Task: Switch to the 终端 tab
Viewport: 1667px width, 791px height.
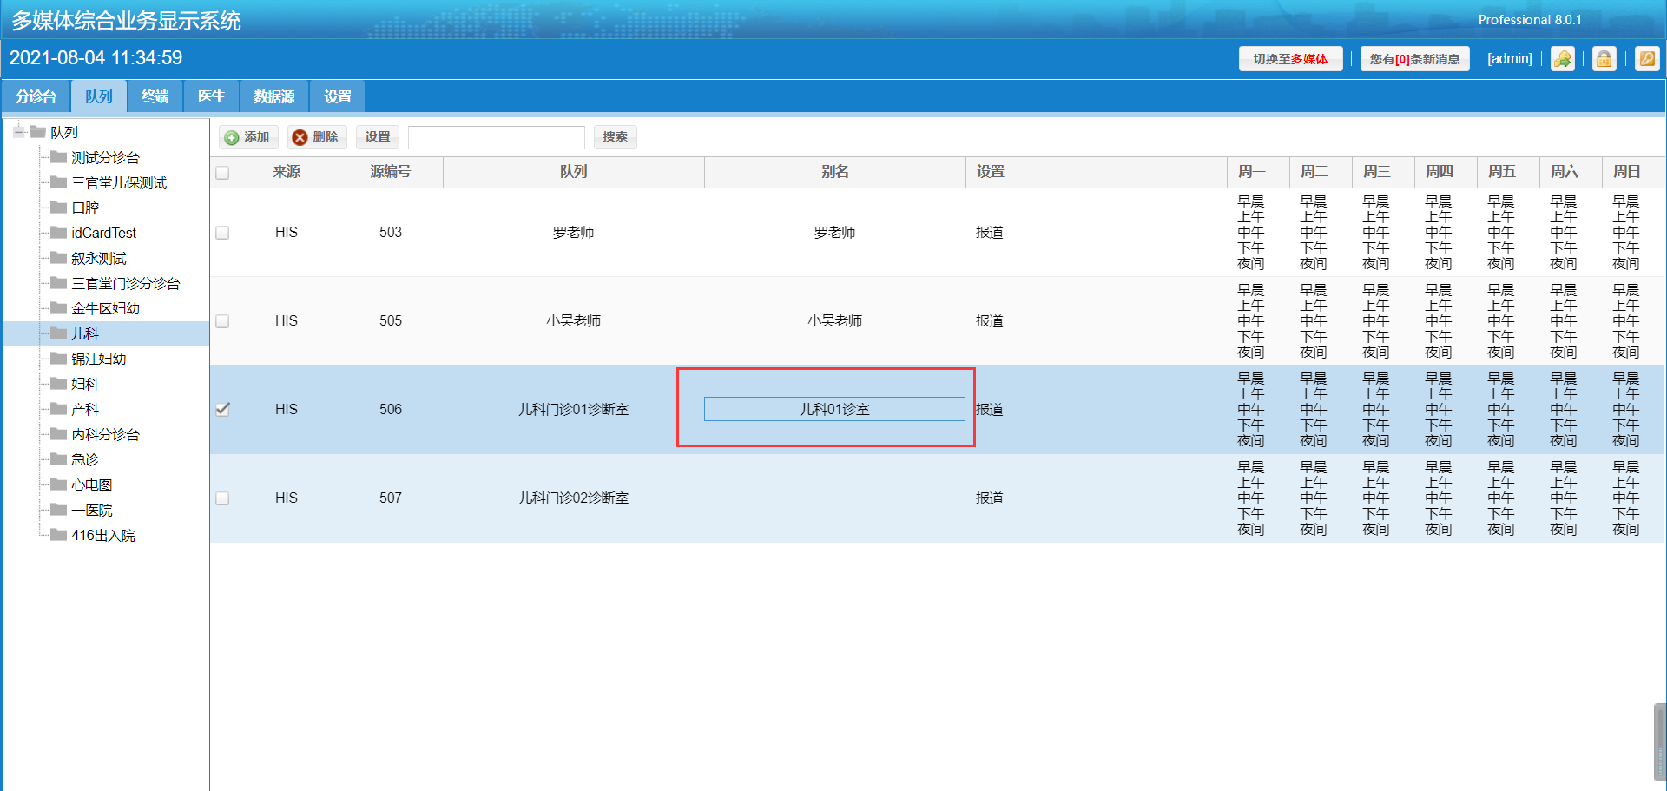Action: [x=155, y=96]
